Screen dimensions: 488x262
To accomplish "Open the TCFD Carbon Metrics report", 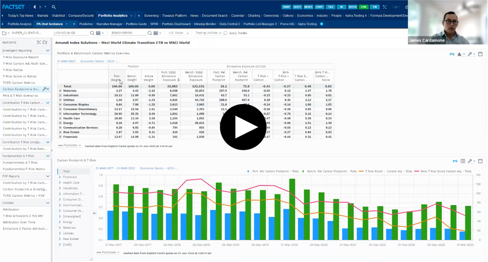I will (x=19, y=83).
